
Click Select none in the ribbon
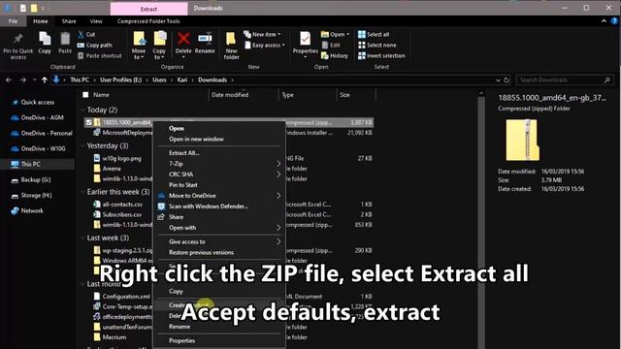coord(377,46)
